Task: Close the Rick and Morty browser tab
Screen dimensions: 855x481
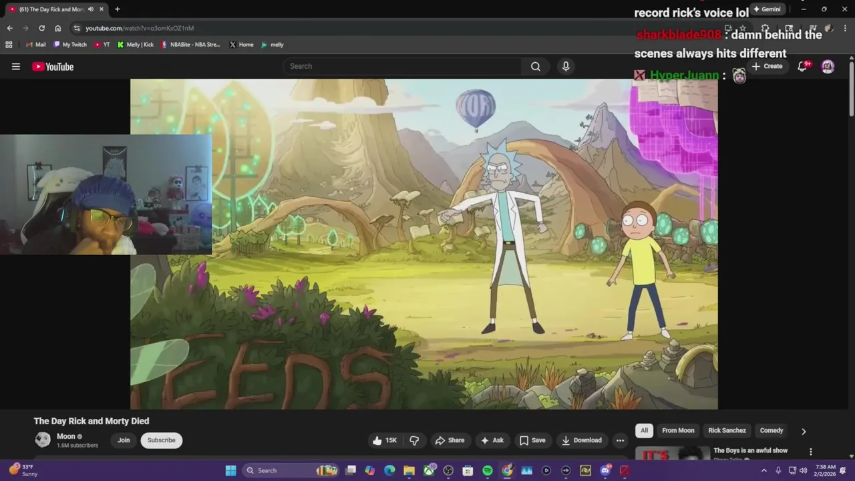Action: point(102,9)
